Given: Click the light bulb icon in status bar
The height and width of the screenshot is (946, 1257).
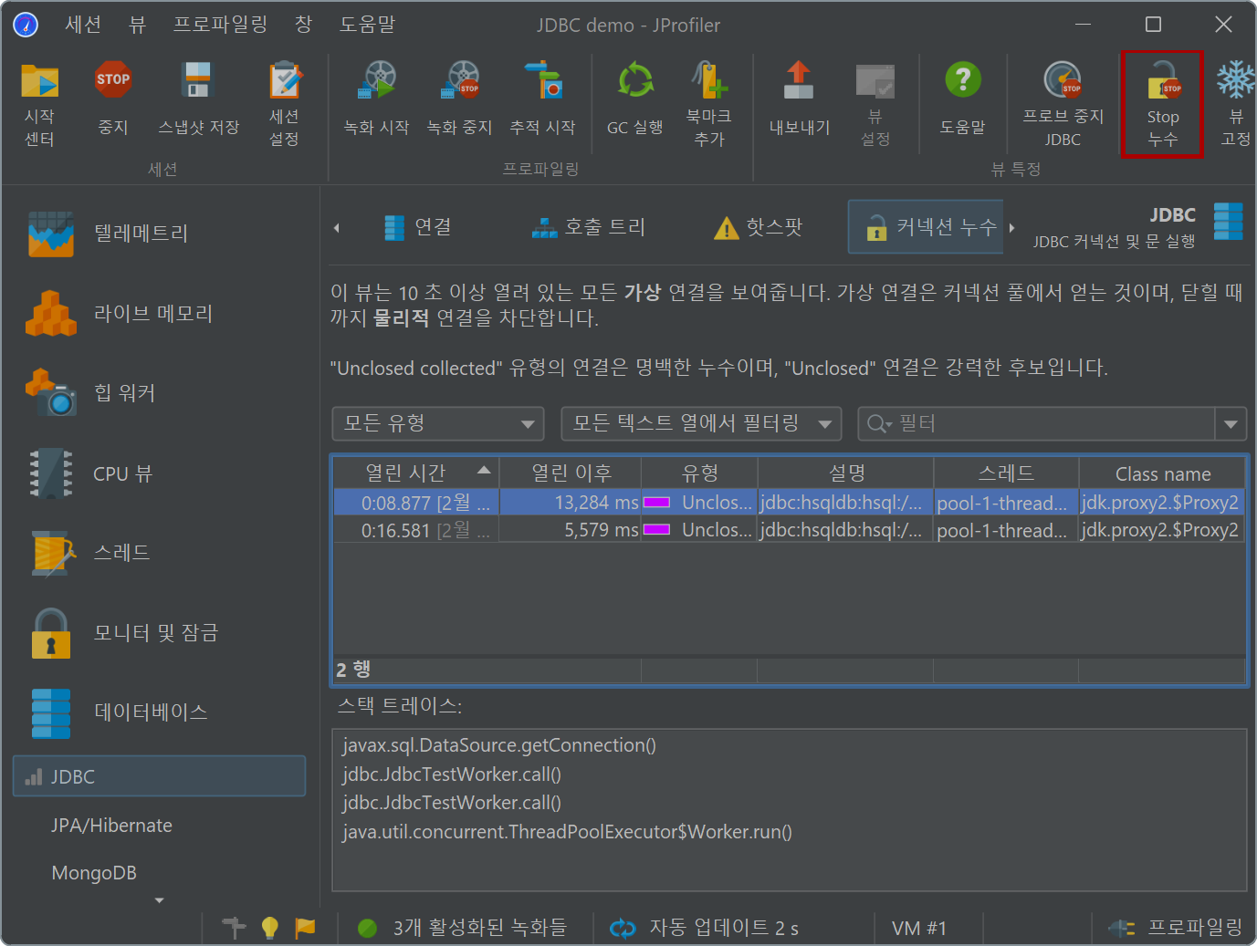Looking at the screenshot, I should (x=269, y=928).
